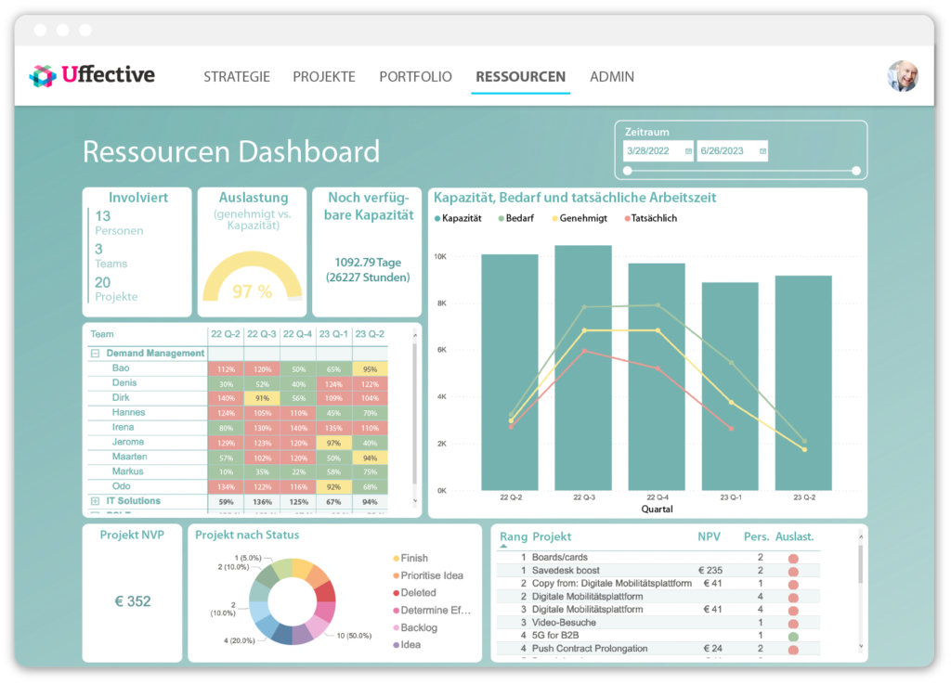This screenshot has height=684, width=951.
Task: Click the project list scroll-up arrow
Action: pyautogui.click(x=861, y=536)
